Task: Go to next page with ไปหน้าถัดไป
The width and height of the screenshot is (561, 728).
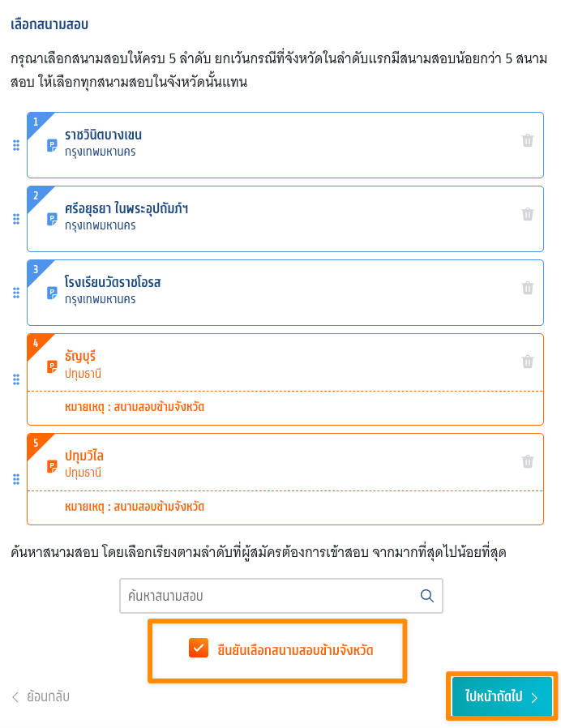Action: coord(502,696)
